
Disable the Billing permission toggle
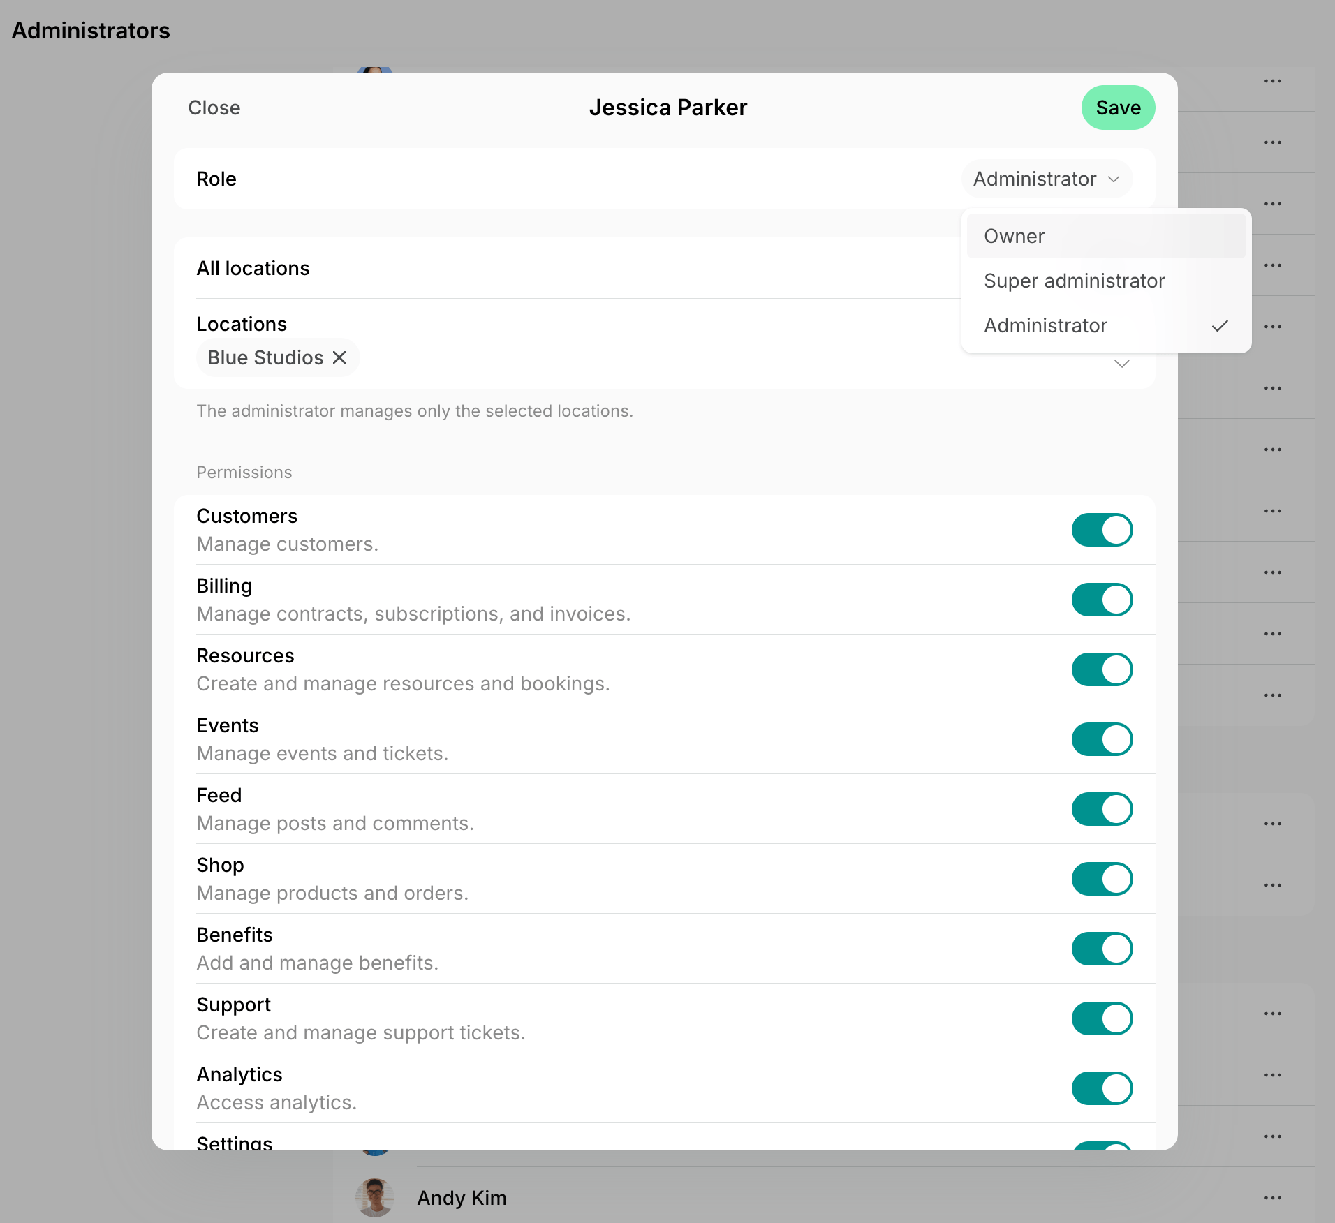click(x=1102, y=600)
